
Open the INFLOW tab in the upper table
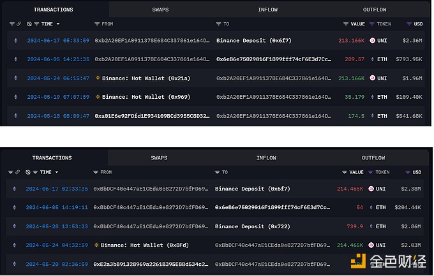click(267, 10)
